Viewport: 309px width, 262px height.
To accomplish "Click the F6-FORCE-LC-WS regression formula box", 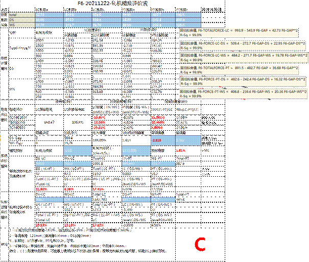I will [243, 57].
